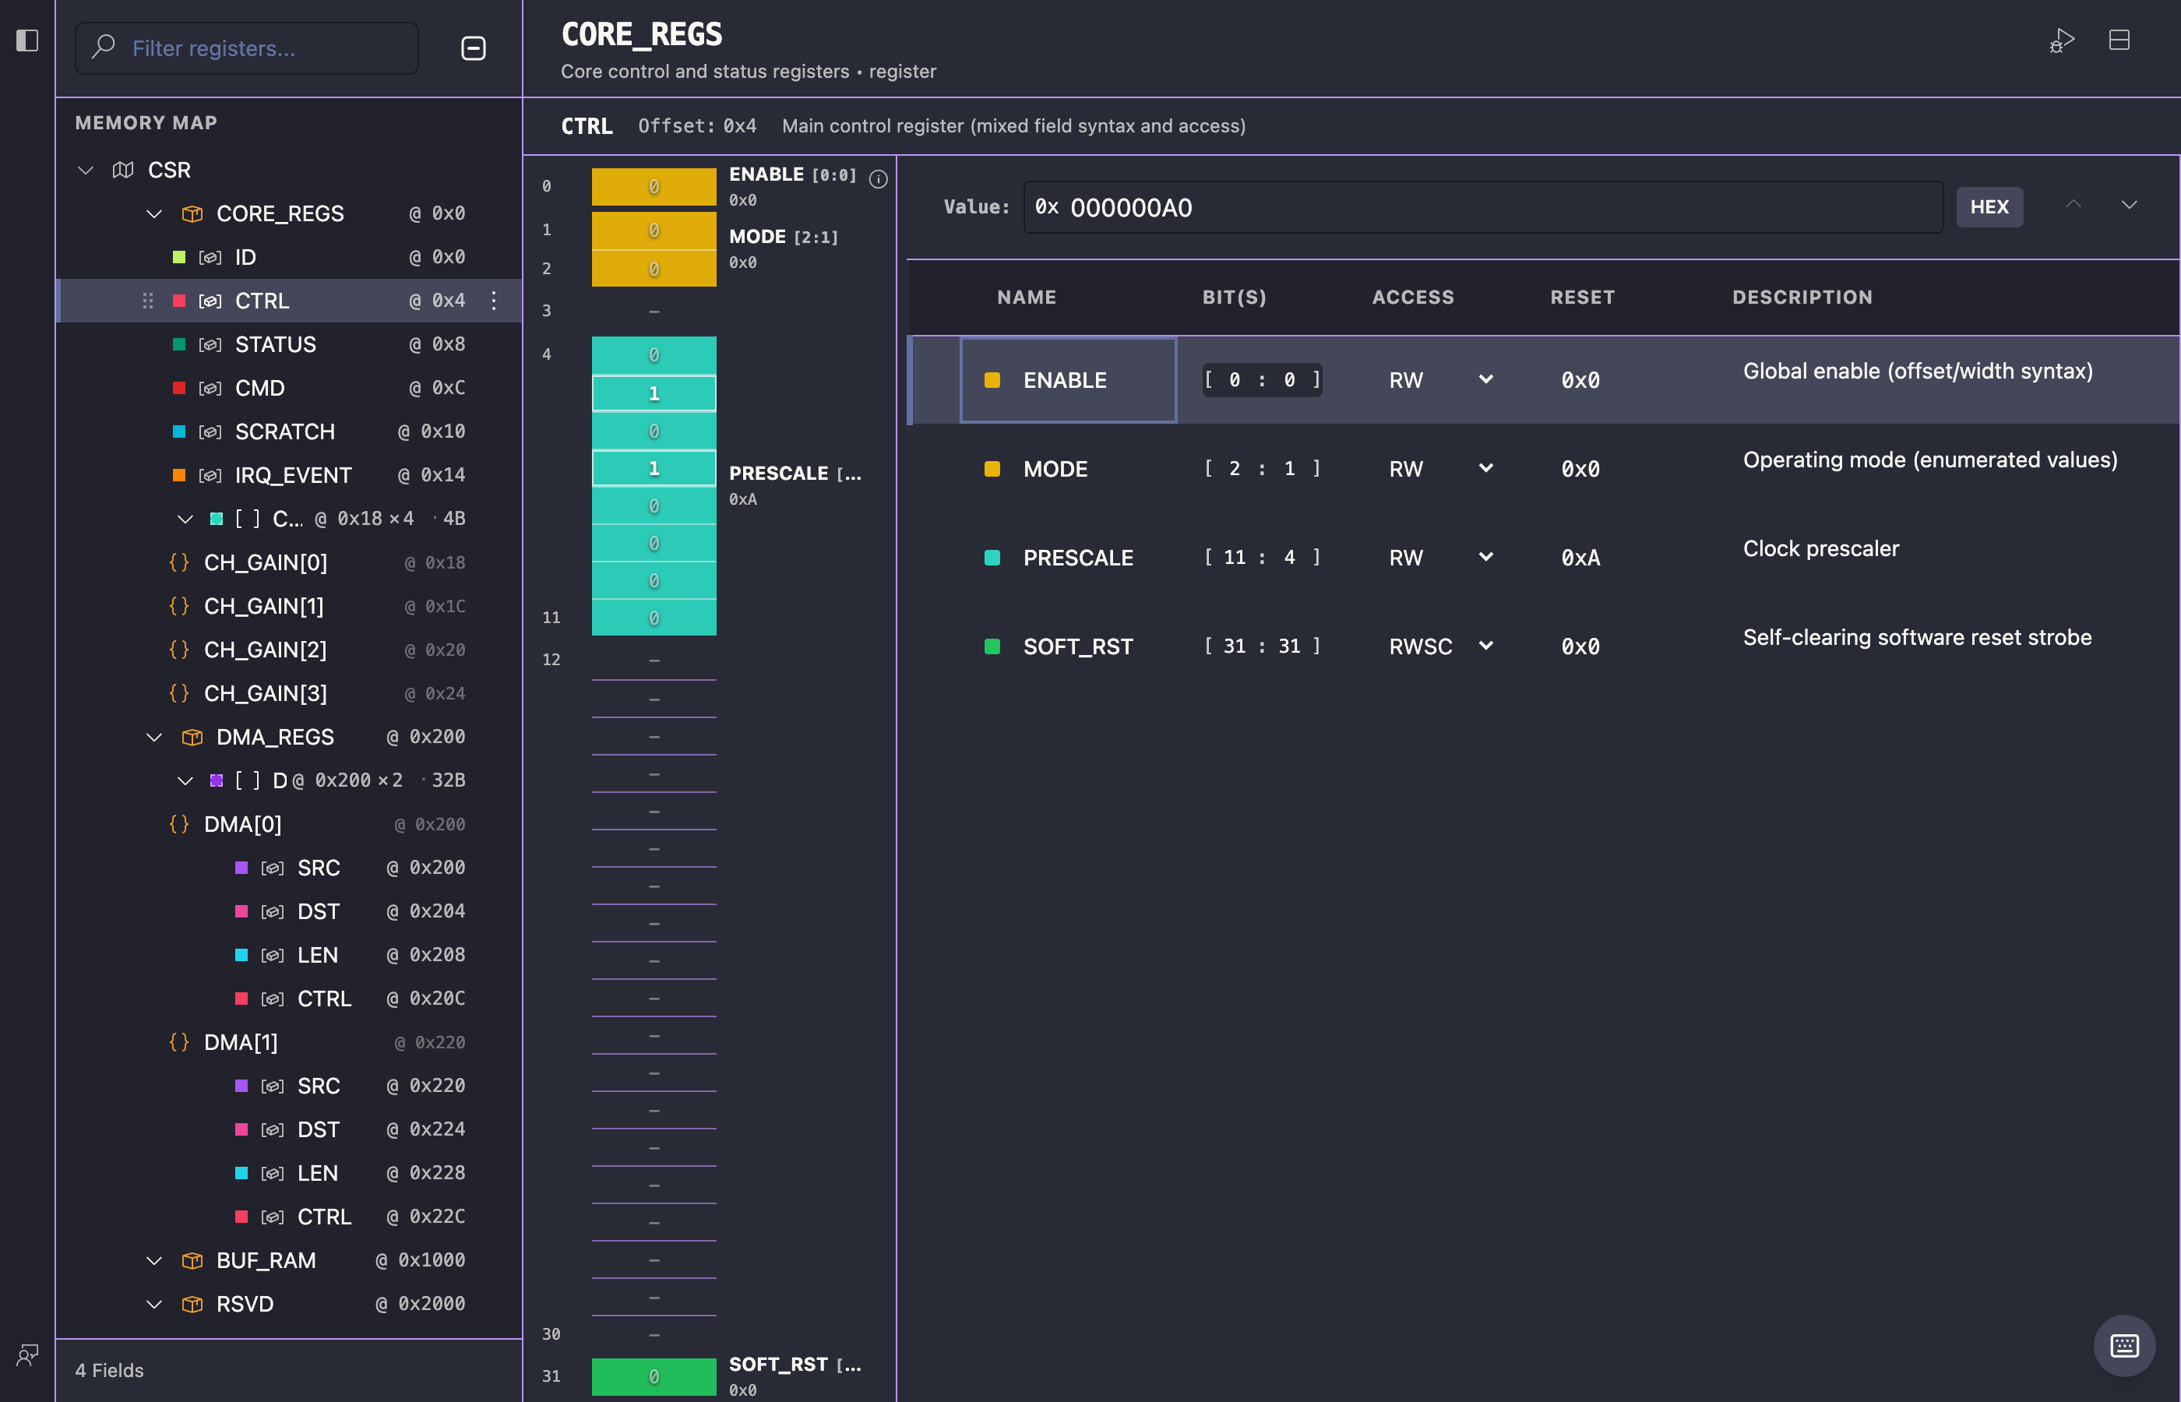This screenshot has height=1402, width=2181.
Task: Click the drag handle on CTRL row
Action: pyautogui.click(x=147, y=301)
